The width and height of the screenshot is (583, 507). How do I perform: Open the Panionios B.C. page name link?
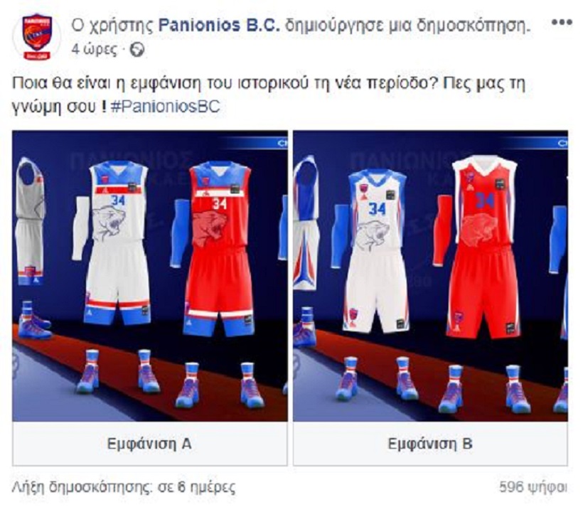[x=219, y=26]
